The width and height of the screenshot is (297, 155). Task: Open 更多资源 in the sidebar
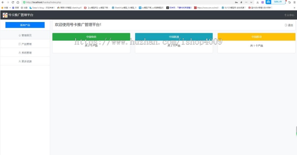[25, 61]
